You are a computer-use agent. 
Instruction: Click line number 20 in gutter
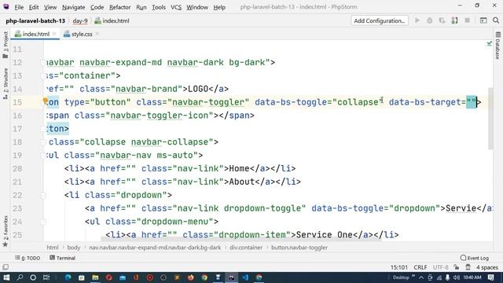point(17,169)
